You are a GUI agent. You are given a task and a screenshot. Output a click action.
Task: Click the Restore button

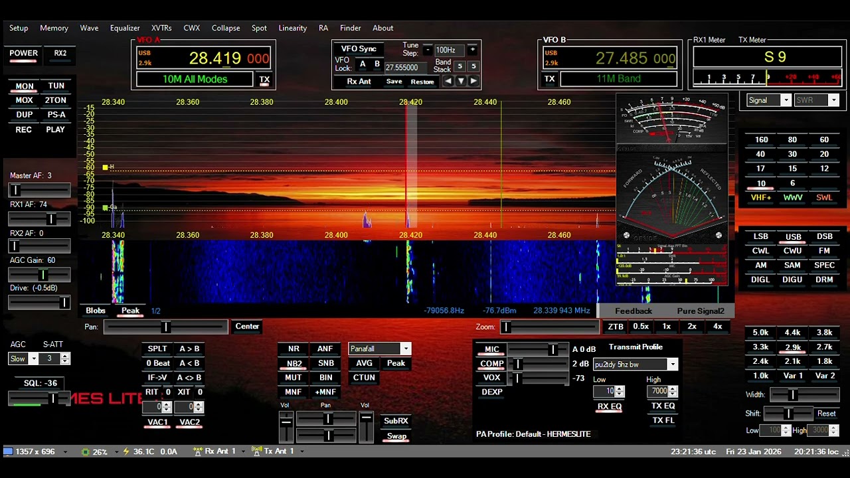point(422,82)
